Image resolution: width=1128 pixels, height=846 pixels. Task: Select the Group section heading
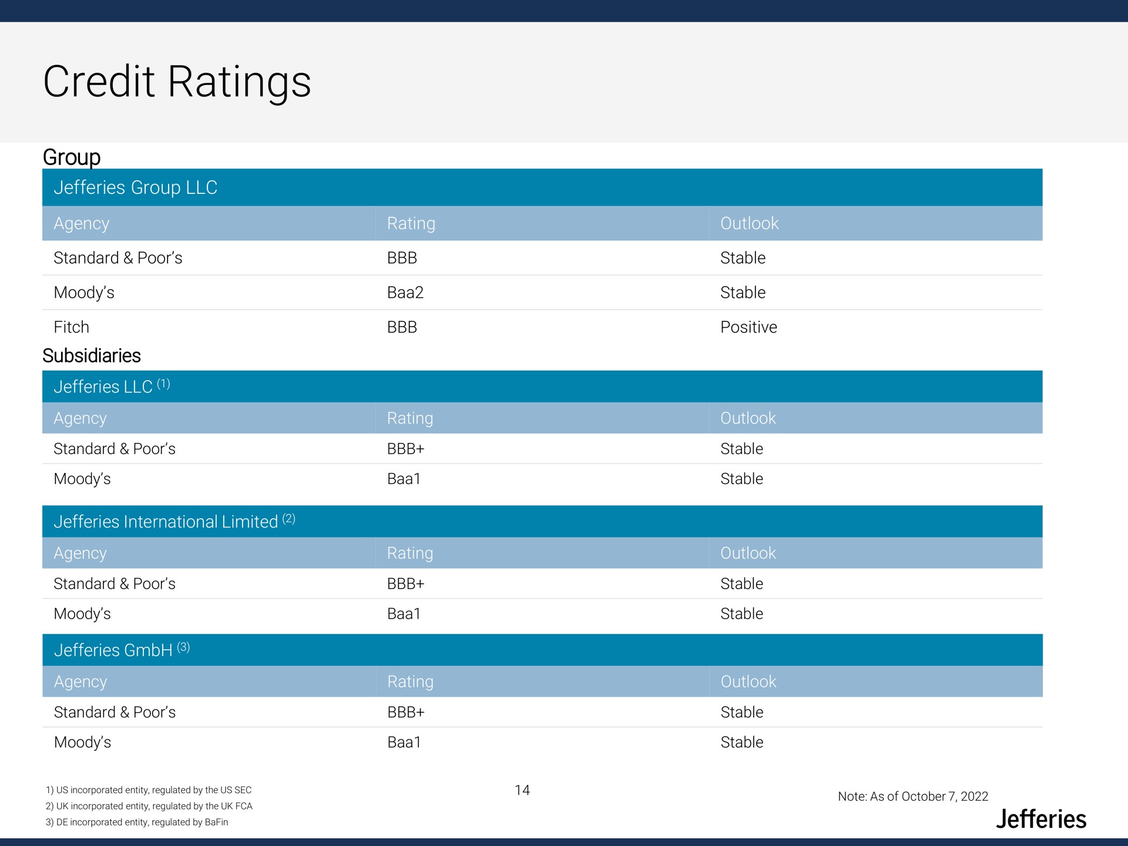point(72,157)
